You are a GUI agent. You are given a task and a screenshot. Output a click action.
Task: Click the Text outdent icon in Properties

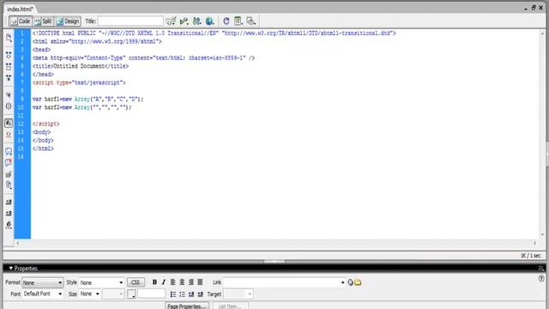191,294
